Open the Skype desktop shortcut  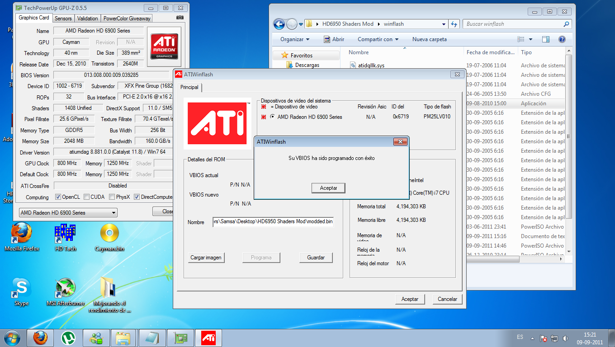coord(21,291)
